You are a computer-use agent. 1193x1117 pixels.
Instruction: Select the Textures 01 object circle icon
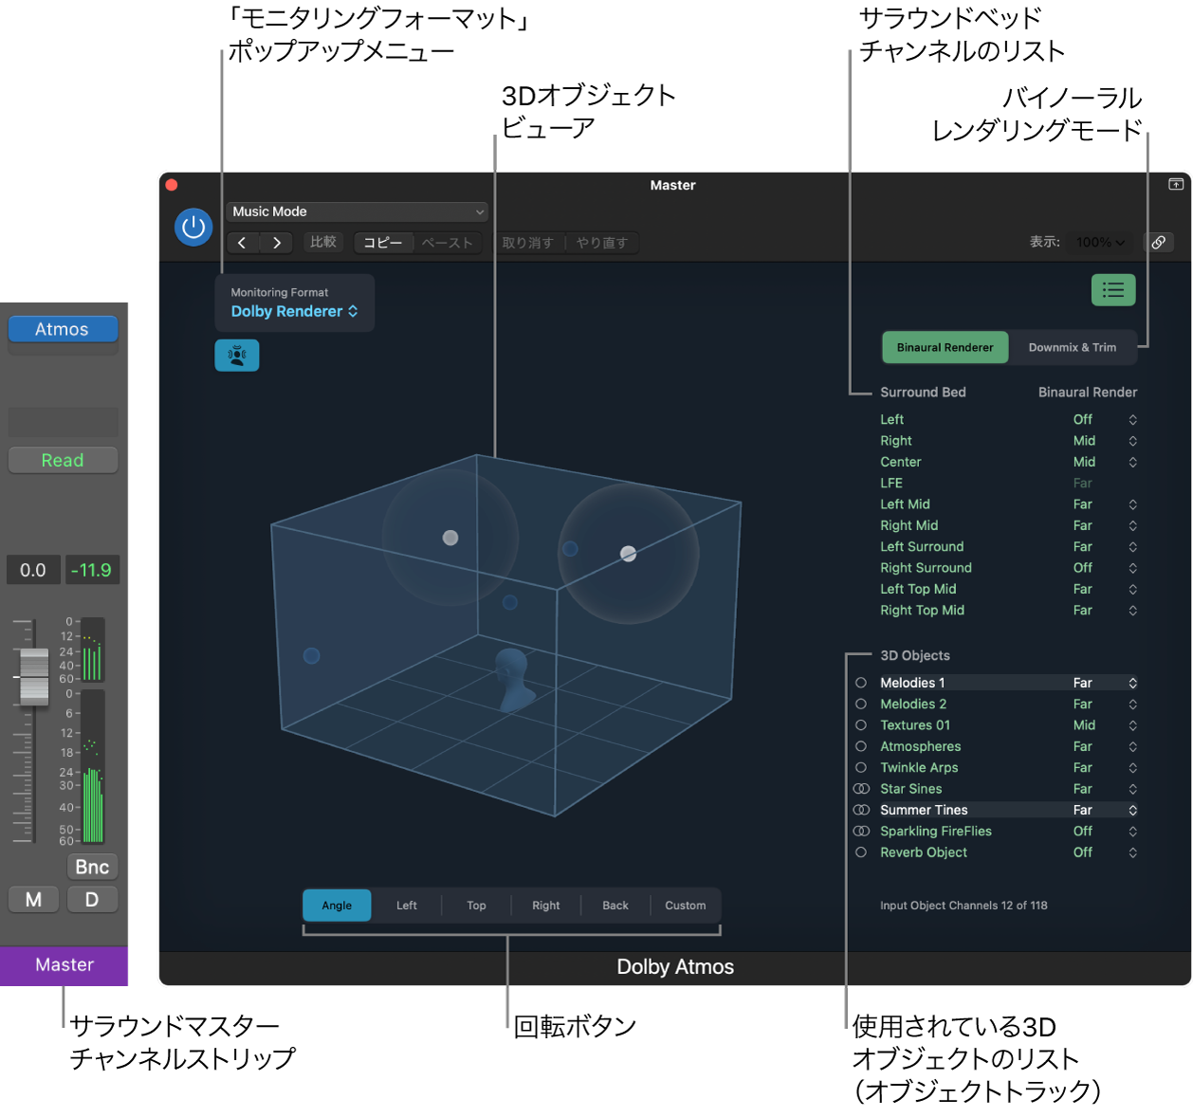(861, 725)
